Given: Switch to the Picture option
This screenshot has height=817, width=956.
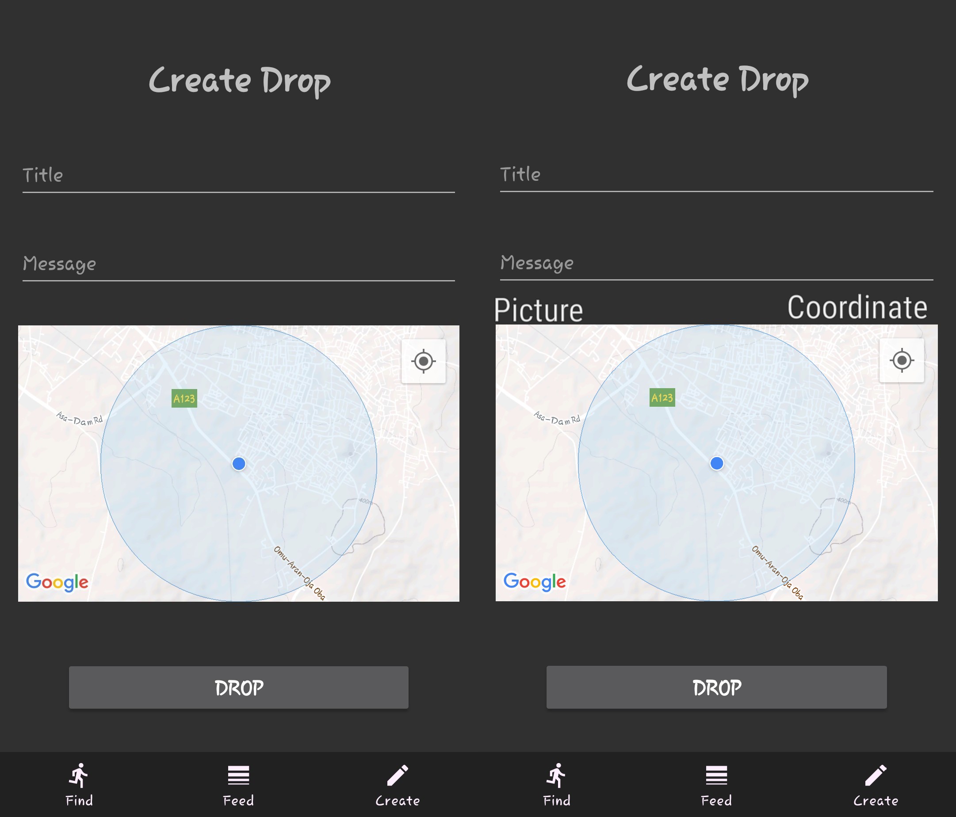Looking at the screenshot, I should pyautogui.click(x=539, y=309).
